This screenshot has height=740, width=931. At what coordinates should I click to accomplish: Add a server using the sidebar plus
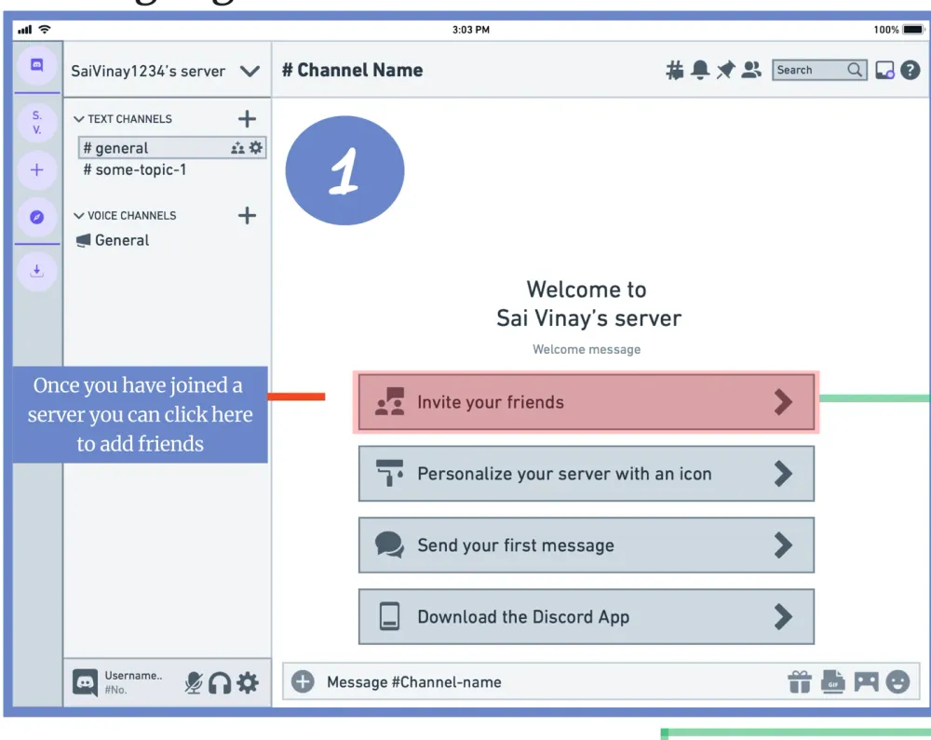pyautogui.click(x=37, y=170)
